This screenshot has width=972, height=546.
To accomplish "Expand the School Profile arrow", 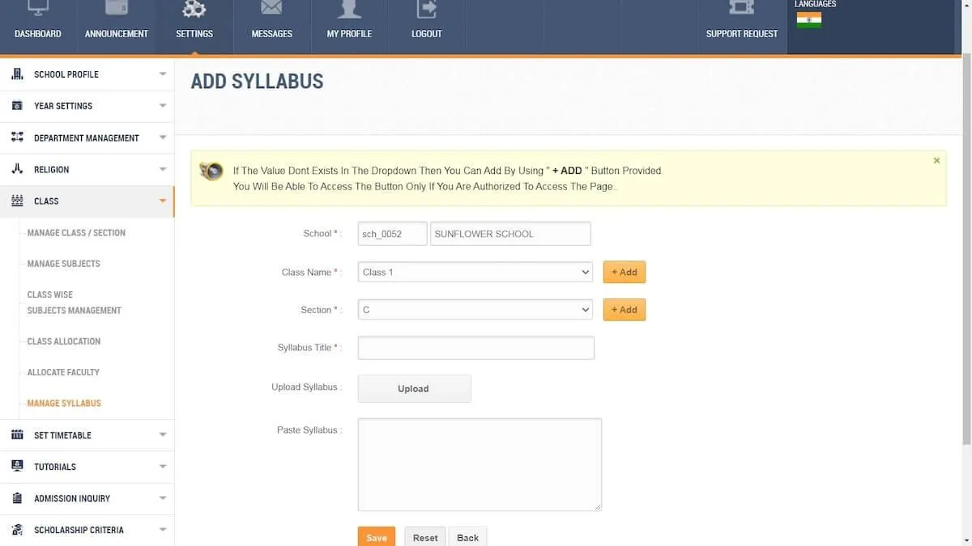I will 163,74.
